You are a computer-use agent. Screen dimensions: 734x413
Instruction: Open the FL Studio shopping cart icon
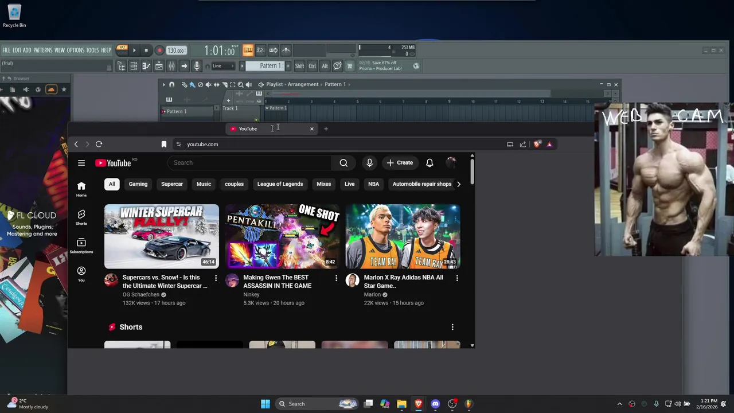tap(350, 66)
